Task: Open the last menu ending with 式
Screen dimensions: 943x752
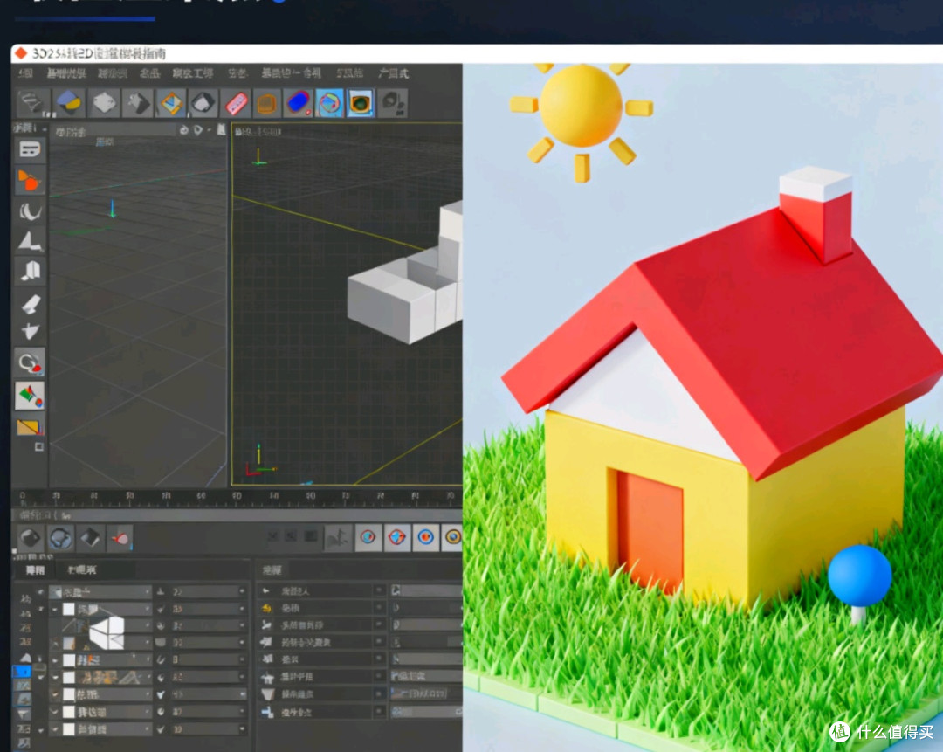Action: [x=394, y=73]
